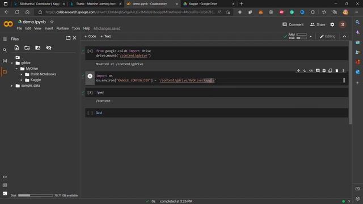
Task: Open the find and replace sidebar icon
Action: tap(5, 50)
